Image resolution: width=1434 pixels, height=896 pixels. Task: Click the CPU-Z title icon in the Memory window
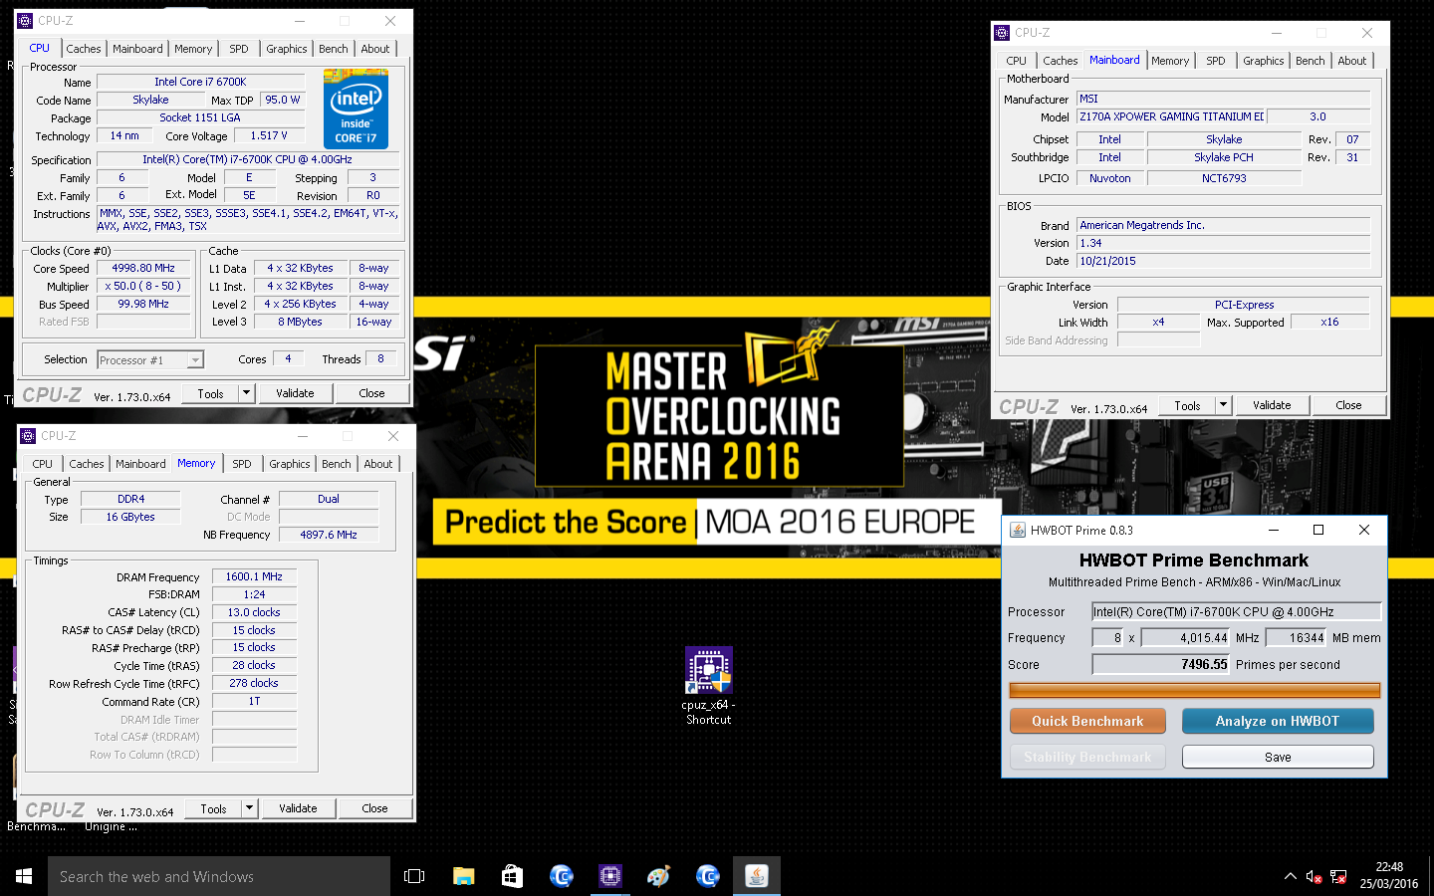tap(28, 436)
